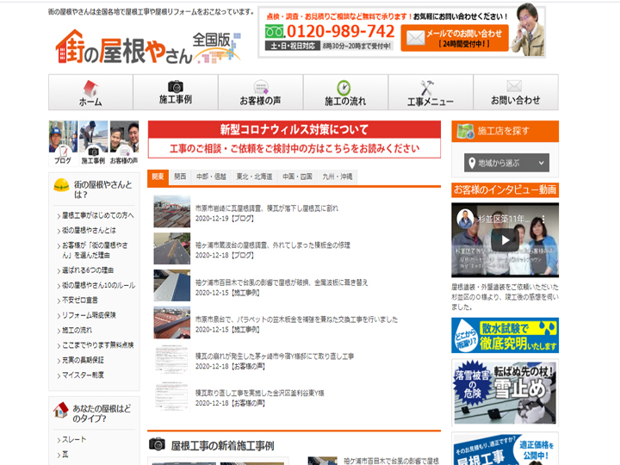Open the video options three-dot menu
Viewport: 620px width, 465px height.
pos(543,219)
